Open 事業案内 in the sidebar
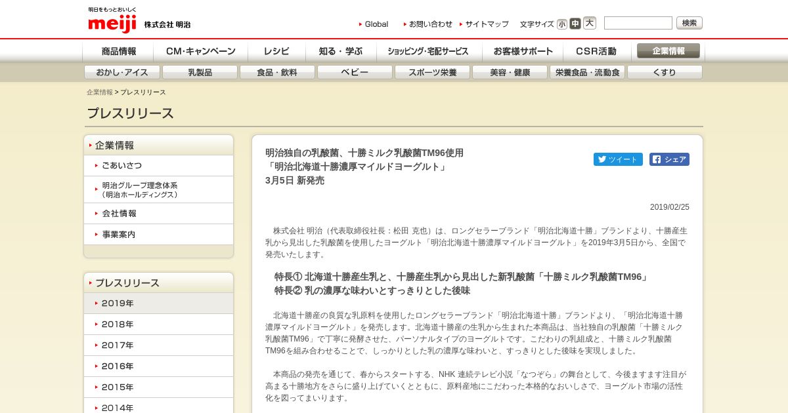Viewport: 788px width, 413px height. coord(159,235)
